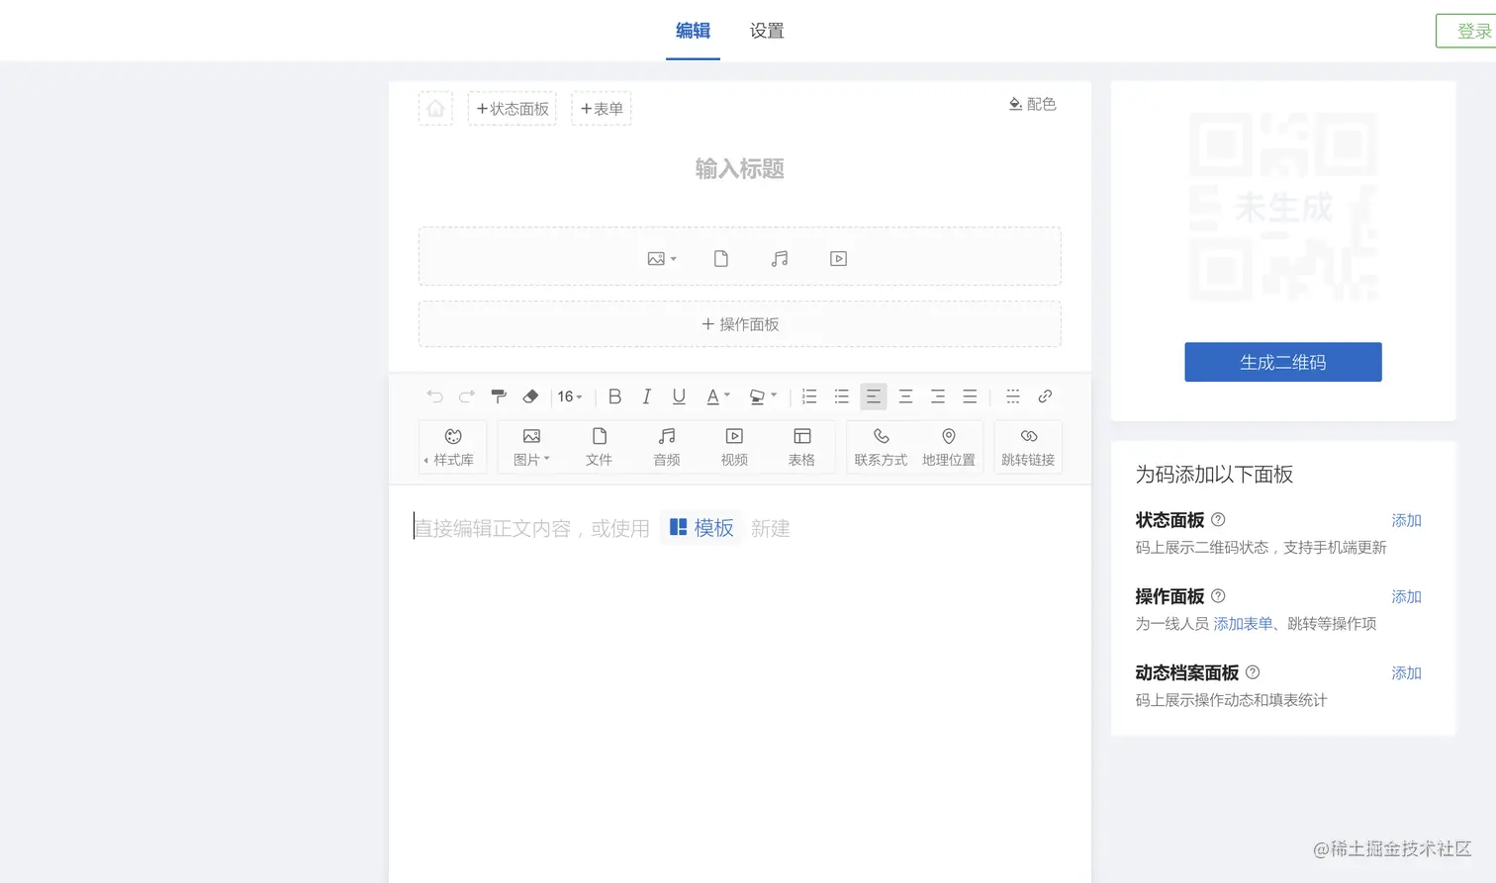
Task: Switch to the 设置 tab
Action: click(x=767, y=31)
